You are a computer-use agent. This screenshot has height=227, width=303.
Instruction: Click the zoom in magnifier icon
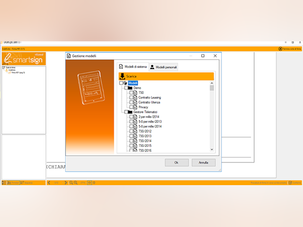[76, 183]
